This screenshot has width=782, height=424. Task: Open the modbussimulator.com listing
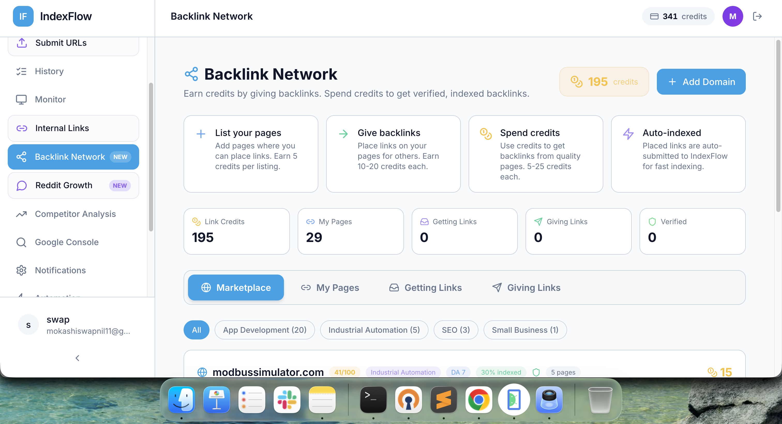(268, 372)
